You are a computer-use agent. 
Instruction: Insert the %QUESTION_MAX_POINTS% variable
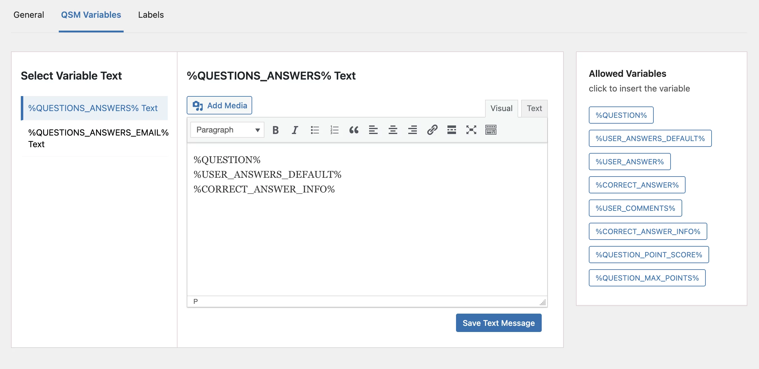[647, 278]
